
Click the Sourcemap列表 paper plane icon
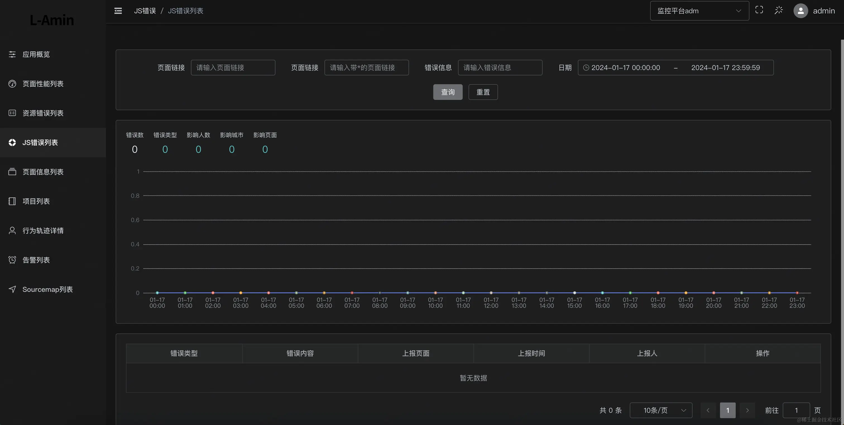click(12, 289)
